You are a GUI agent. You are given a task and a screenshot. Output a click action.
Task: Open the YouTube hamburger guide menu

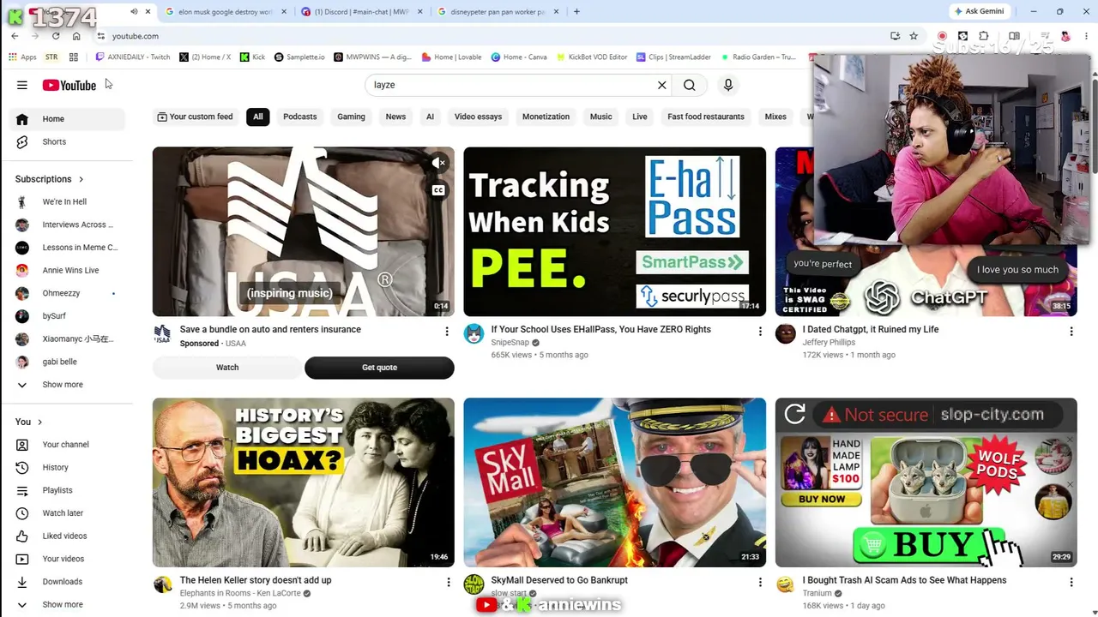point(22,85)
